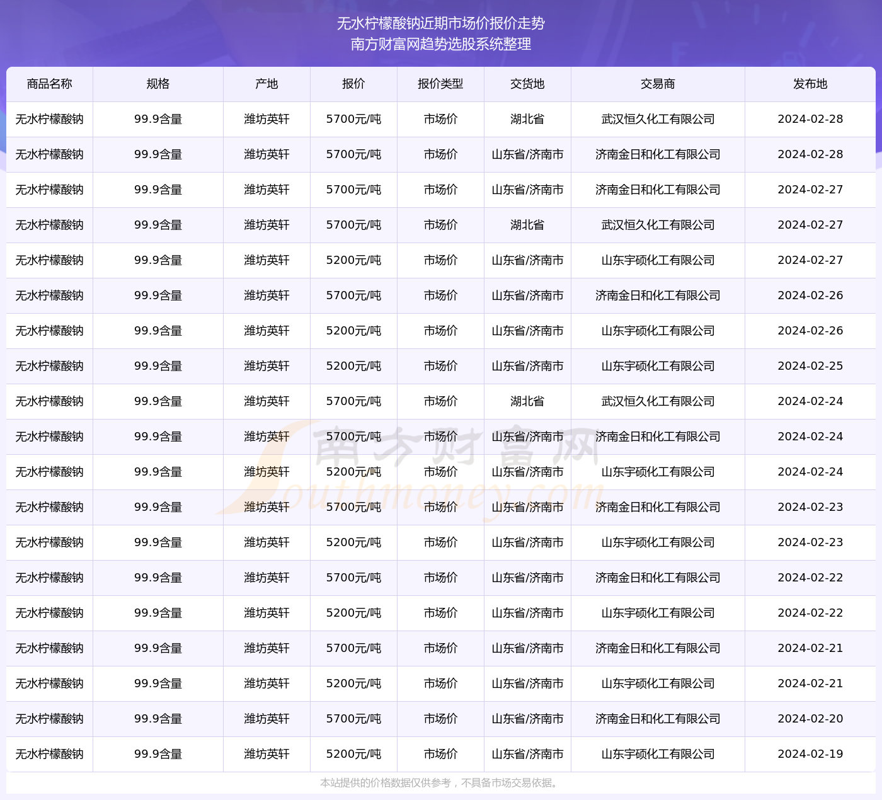Click 济南金日和化工有限公司 in the 2024-02-28 row
This screenshot has width=882, height=800.
click(x=658, y=154)
